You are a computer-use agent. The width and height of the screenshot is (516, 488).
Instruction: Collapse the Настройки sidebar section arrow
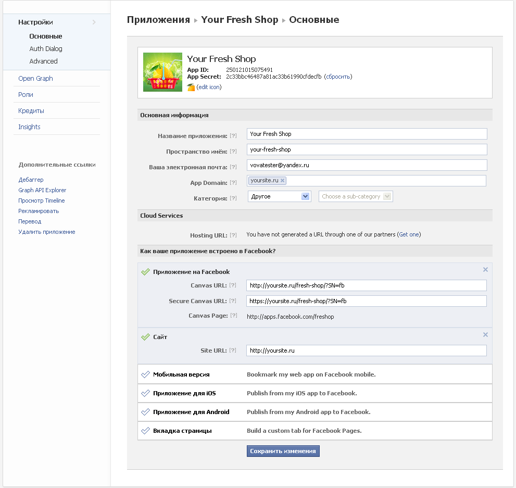[94, 22]
